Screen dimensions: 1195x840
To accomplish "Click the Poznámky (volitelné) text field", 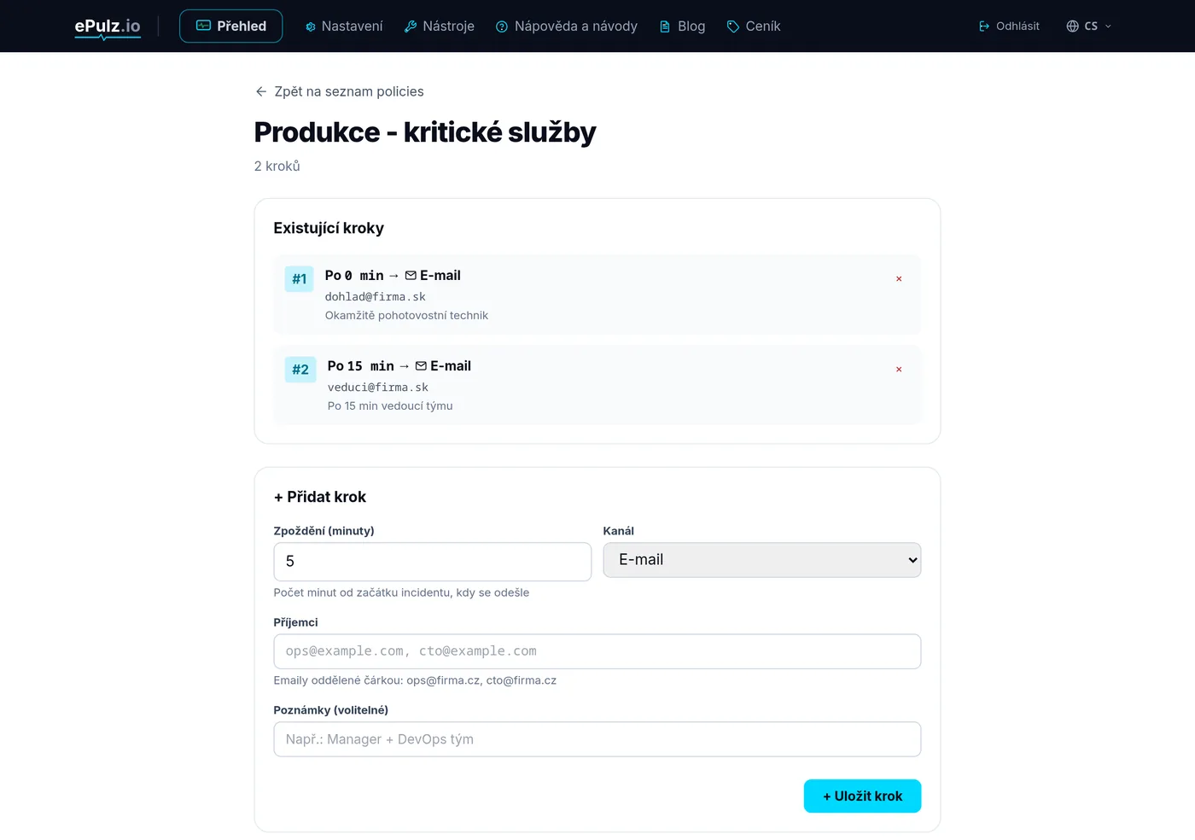I will (x=597, y=739).
